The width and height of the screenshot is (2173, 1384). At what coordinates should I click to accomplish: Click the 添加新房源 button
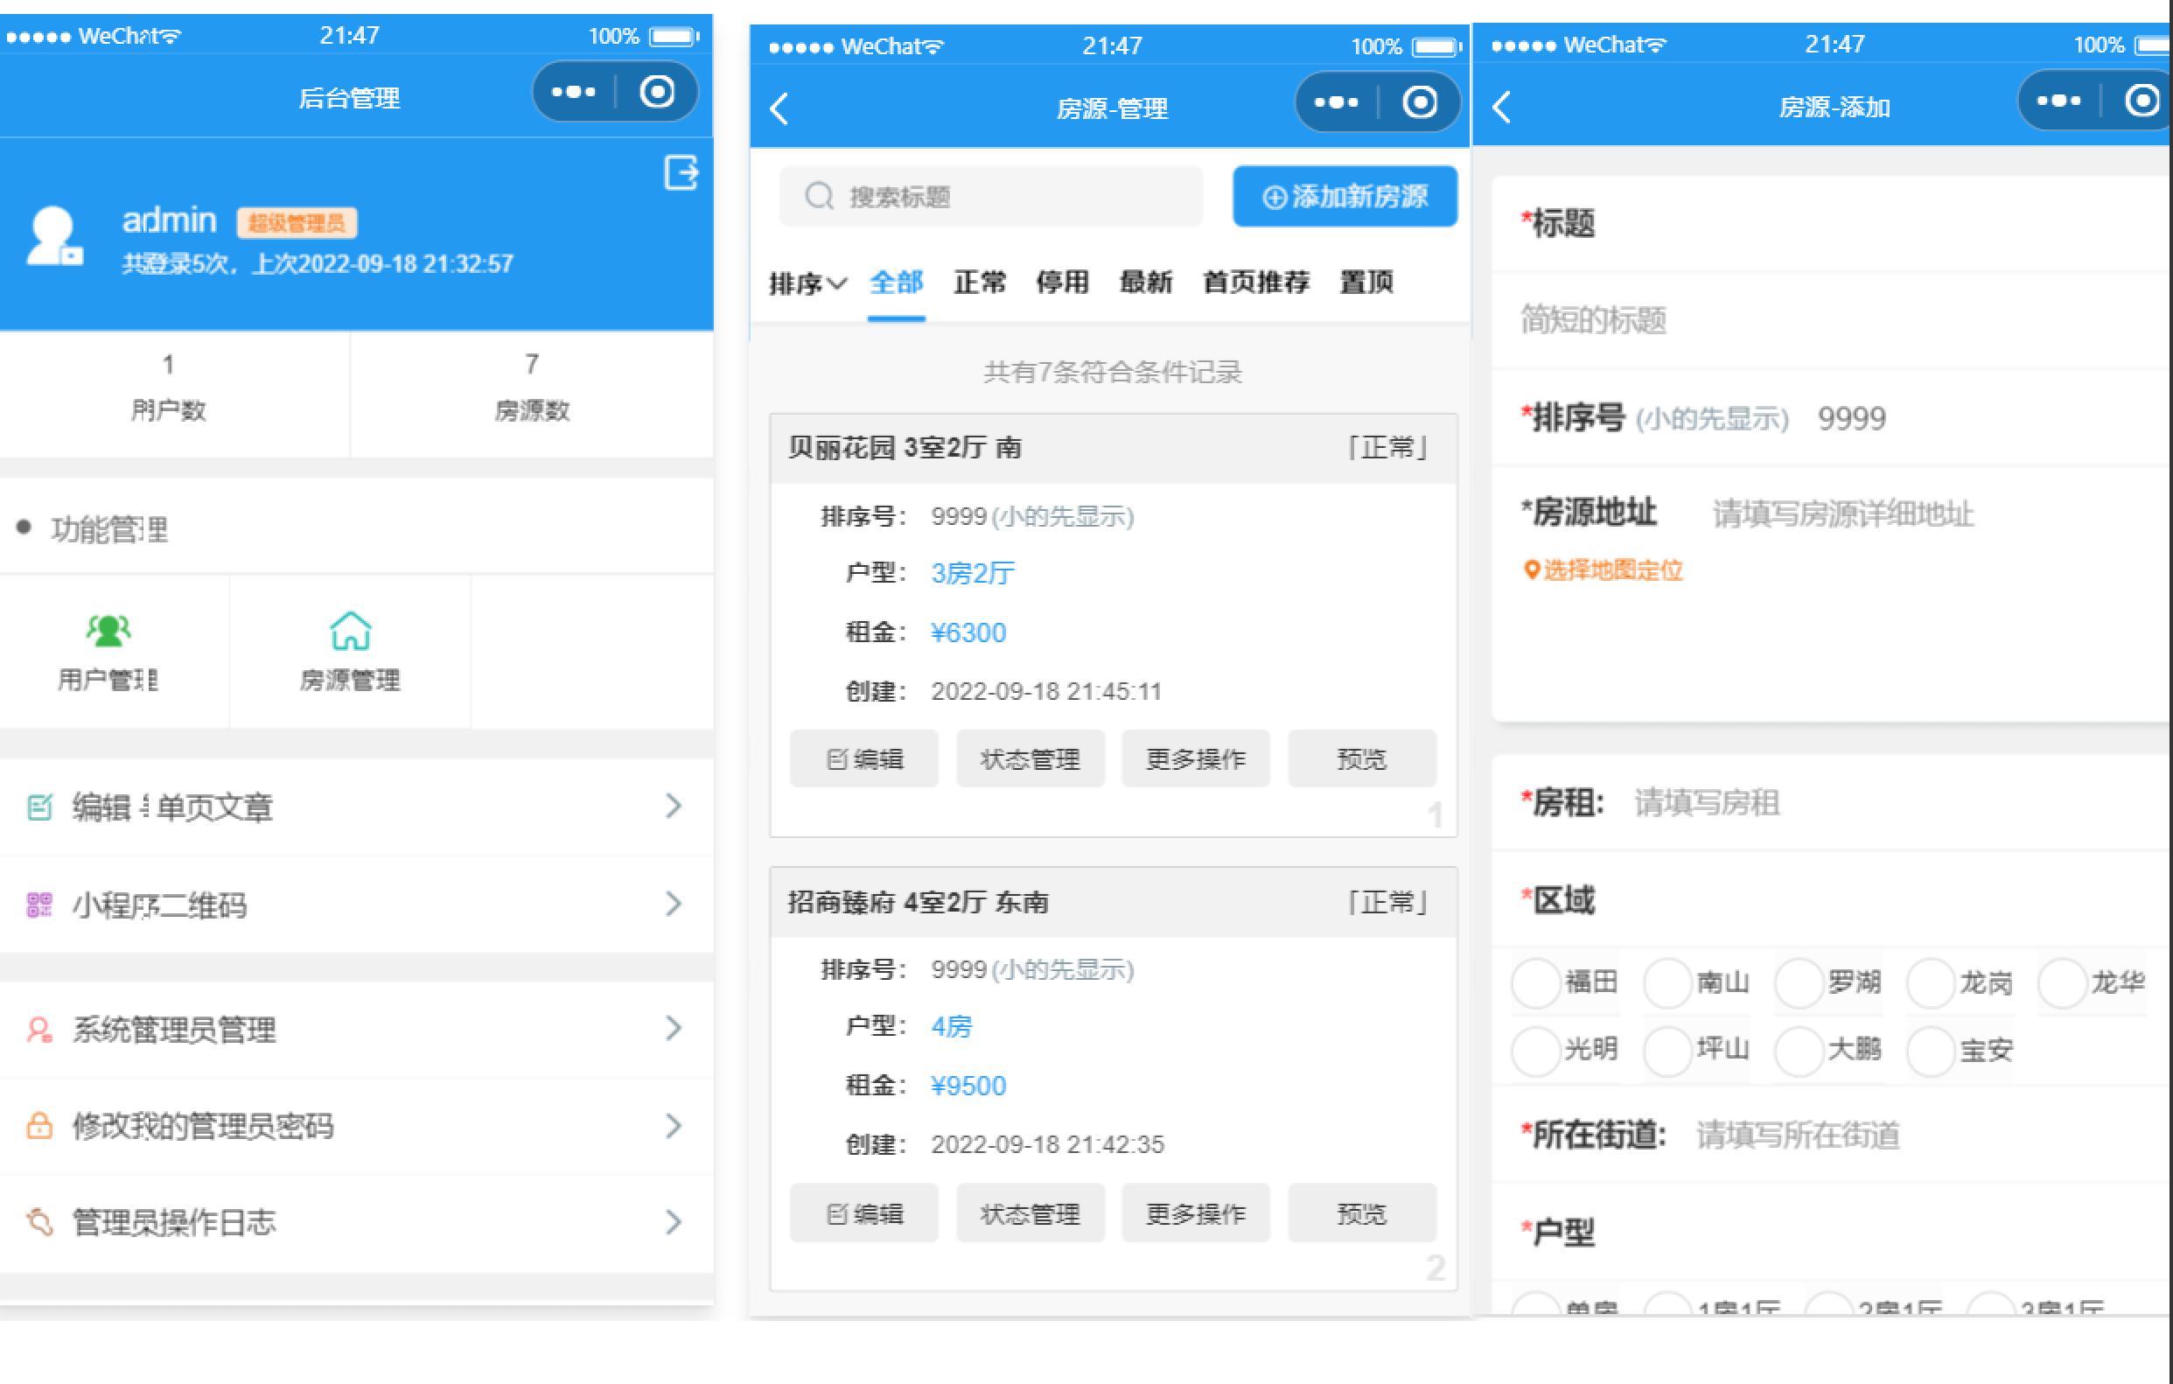point(1345,196)
